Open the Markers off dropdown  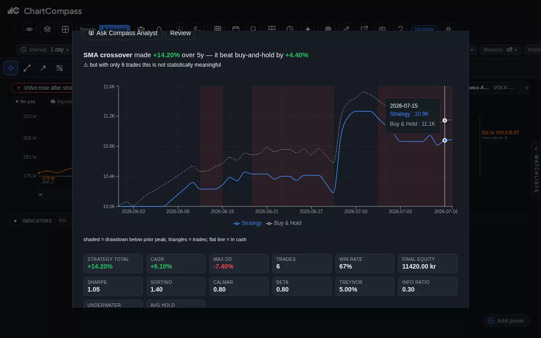click(x=500, y=50)
